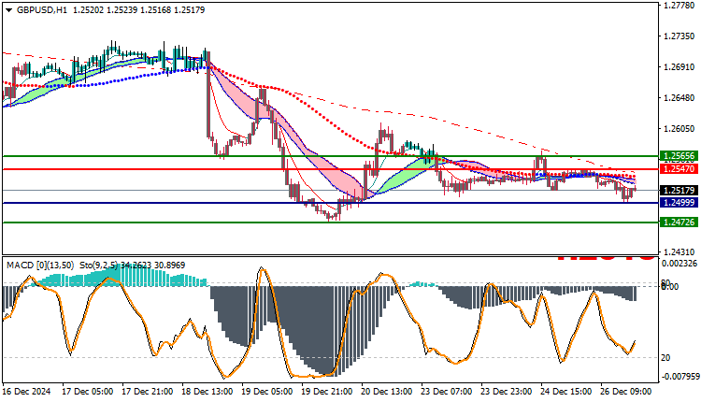Click the 19 Dec 21:00 time axis label
The width and height of the screenshot is (701, 402).
[327, 392]
